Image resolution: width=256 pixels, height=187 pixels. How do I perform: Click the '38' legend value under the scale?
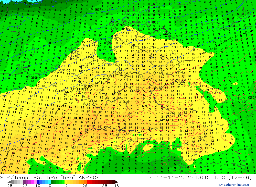105,185
